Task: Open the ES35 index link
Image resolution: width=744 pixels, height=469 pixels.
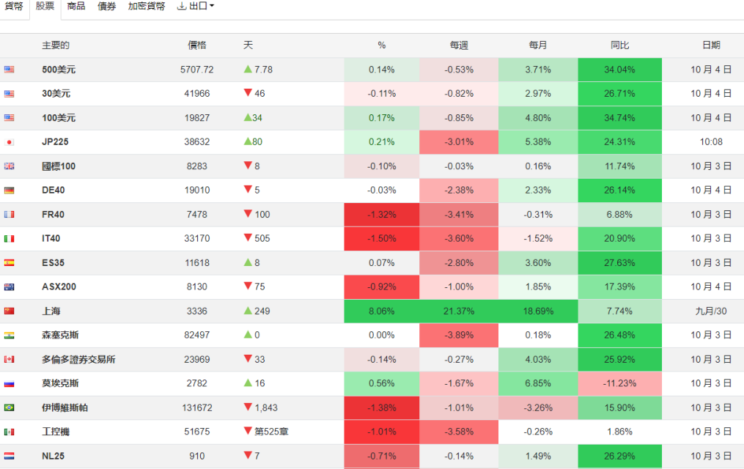Action: 53,263
